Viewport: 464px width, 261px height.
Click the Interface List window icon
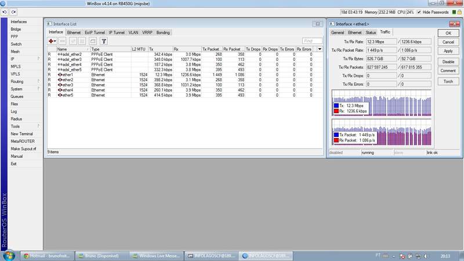[49, 24]
